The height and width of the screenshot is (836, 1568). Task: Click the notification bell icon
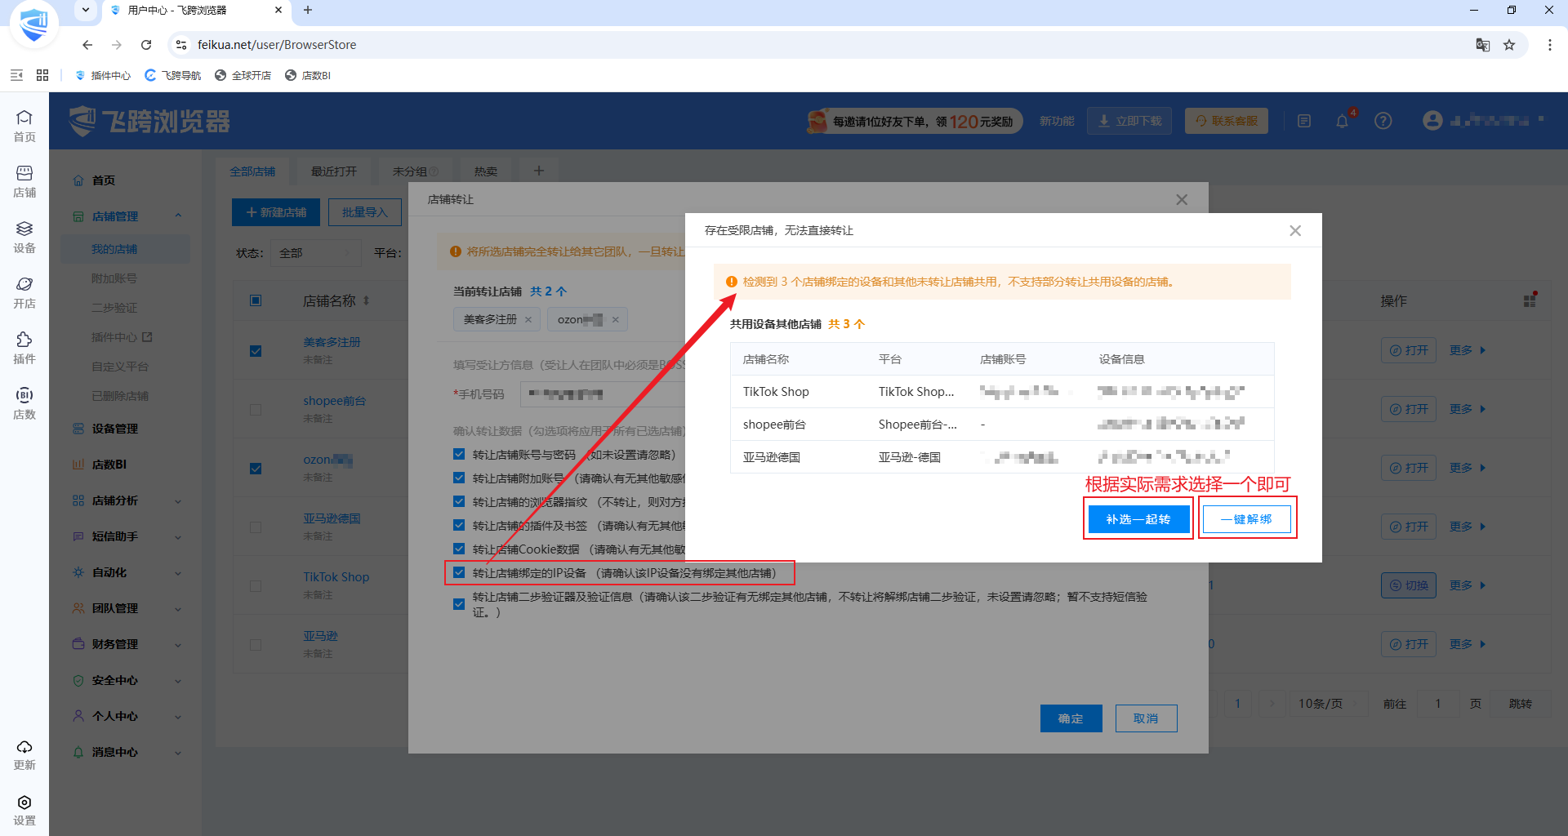(1342, 121)
